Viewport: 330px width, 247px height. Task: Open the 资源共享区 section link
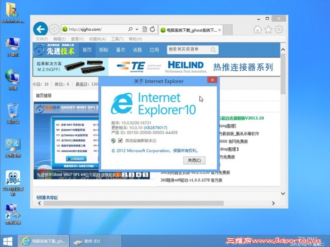tap(47, 198)
